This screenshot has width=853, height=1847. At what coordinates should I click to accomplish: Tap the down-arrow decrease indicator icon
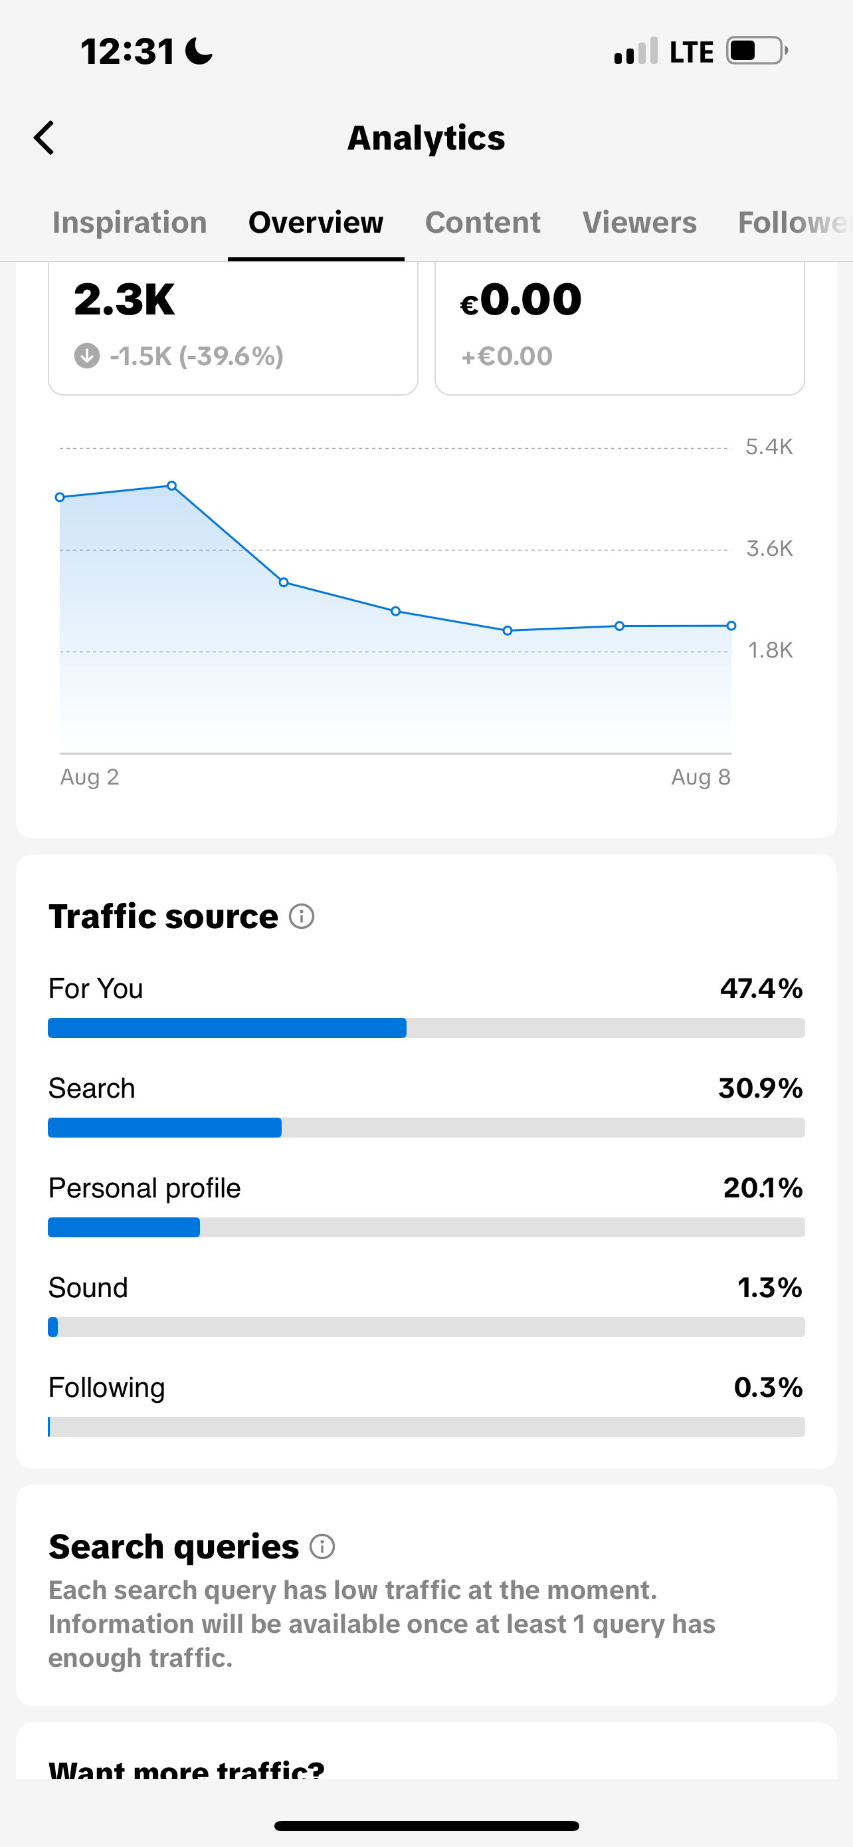(x=86, y=356)
